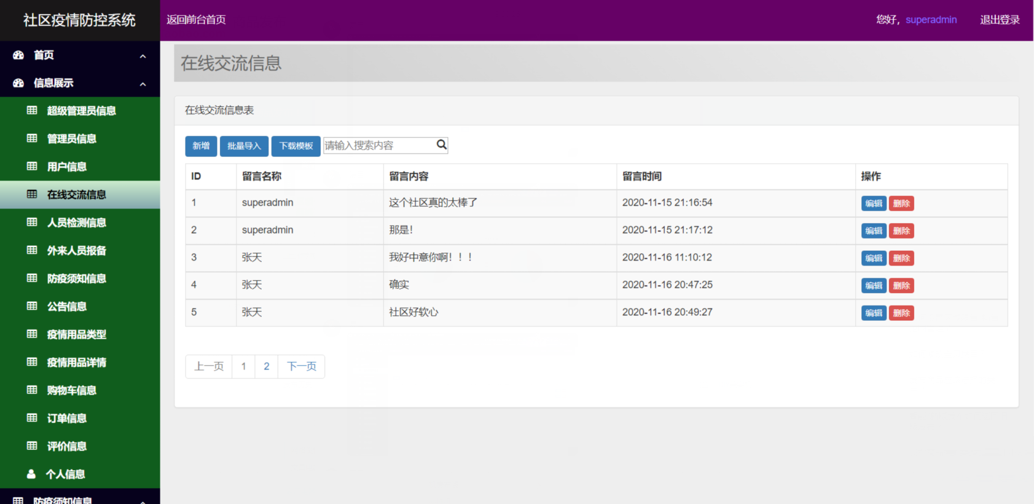Open 疫情用品类型 menu item

(80, 334)
